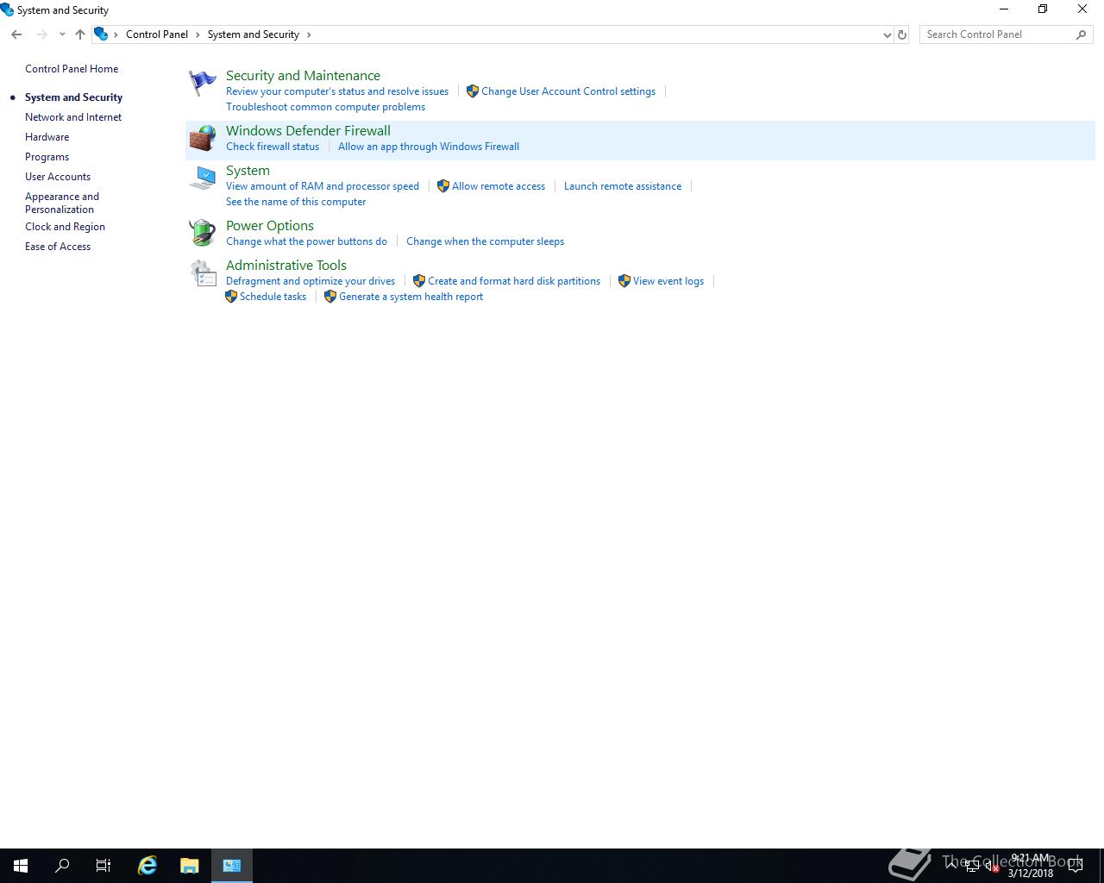Open File Explorer from the taskbar
This screenshot has width=1104, height=883.
(189, 866)
